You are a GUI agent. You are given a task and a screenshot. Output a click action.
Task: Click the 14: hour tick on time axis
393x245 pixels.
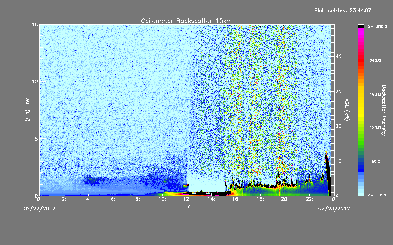[211, 199]
